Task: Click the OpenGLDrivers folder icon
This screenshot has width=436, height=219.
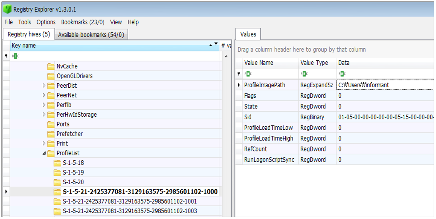Action: point(51,76)
